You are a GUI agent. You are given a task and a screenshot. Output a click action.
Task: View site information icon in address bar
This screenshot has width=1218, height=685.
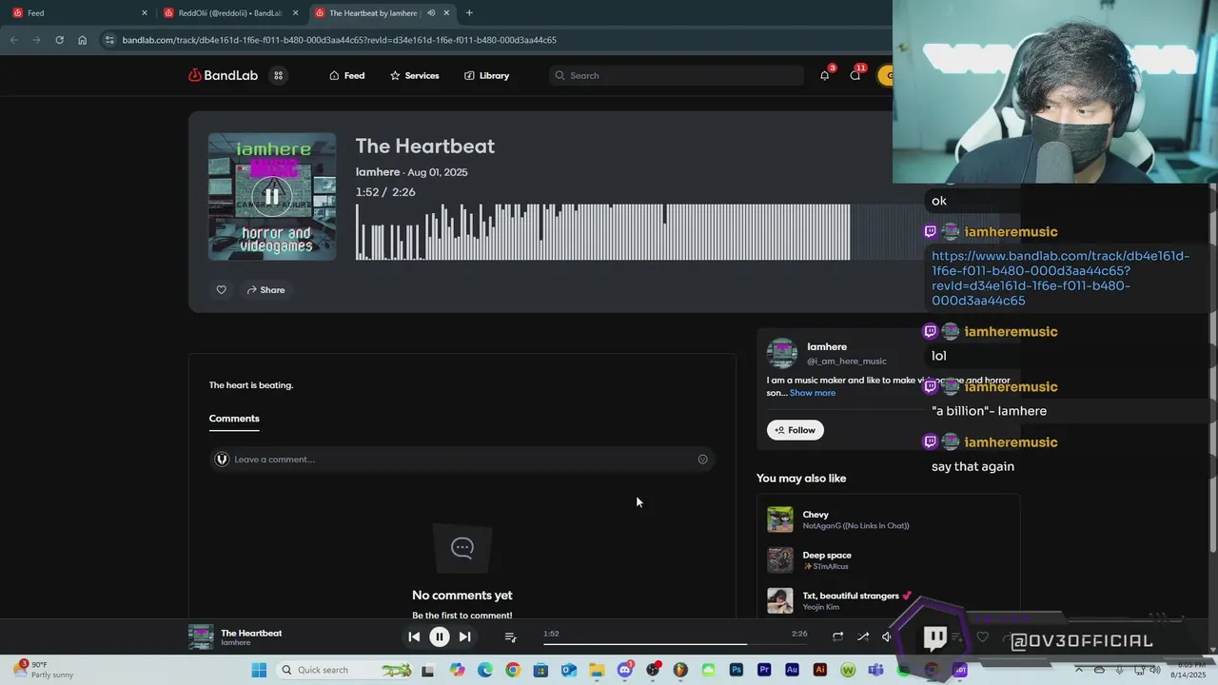(x=109, y=40)
